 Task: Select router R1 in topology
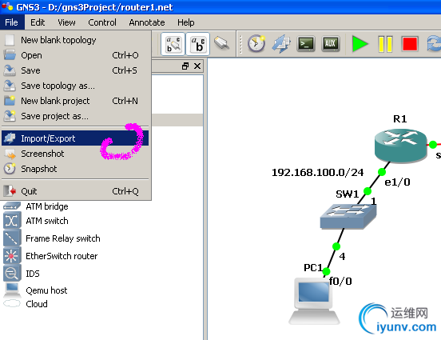pos(401,146)
